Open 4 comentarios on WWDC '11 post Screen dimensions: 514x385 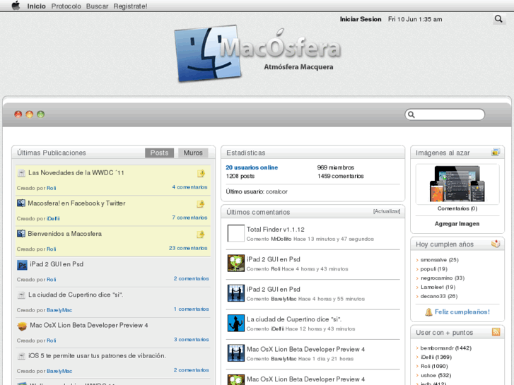(189, 187)
